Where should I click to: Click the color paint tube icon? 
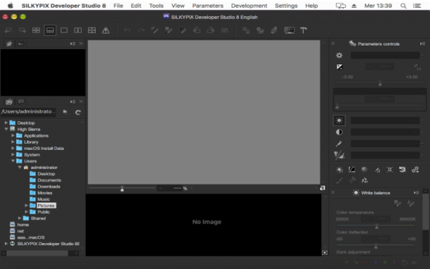(x=339, y=144)
